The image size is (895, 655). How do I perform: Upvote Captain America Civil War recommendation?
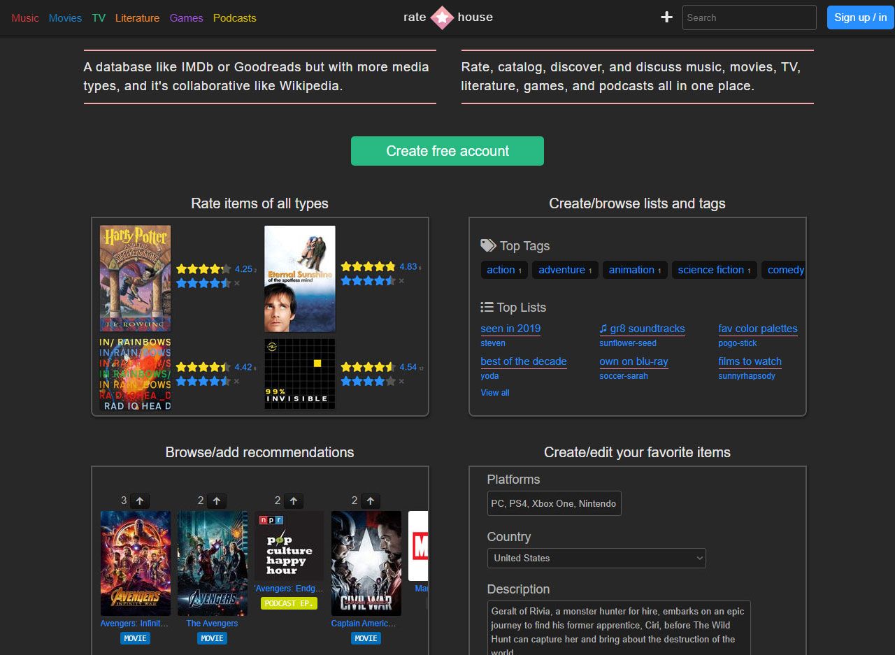coord(371,501)
